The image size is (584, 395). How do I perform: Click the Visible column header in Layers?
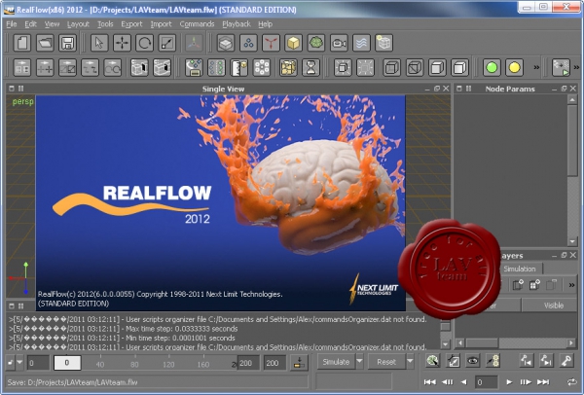pyautogui.click(x=553, y=305)
